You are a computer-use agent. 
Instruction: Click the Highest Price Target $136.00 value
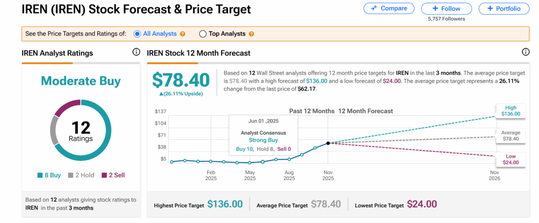225,204
